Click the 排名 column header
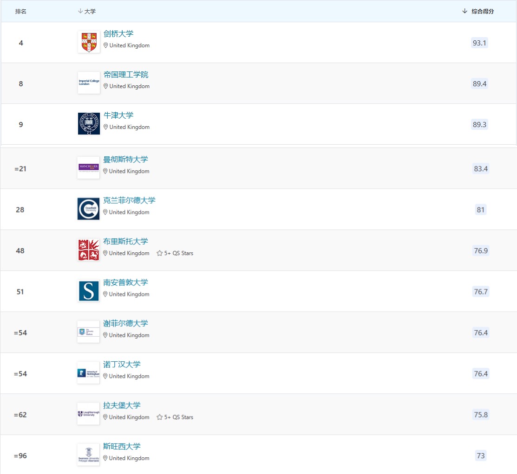Screen dimensions: 517x474 point(21,12)
